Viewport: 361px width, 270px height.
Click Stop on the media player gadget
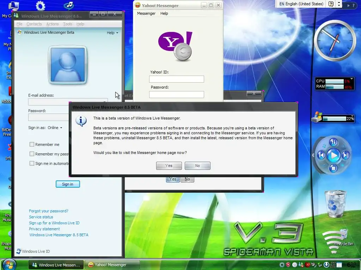tap(334, 168)
